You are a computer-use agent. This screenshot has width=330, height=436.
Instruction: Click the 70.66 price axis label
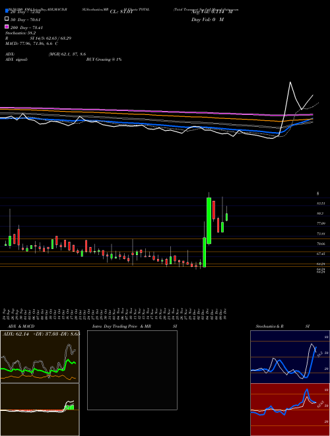(x=321, y=244)
